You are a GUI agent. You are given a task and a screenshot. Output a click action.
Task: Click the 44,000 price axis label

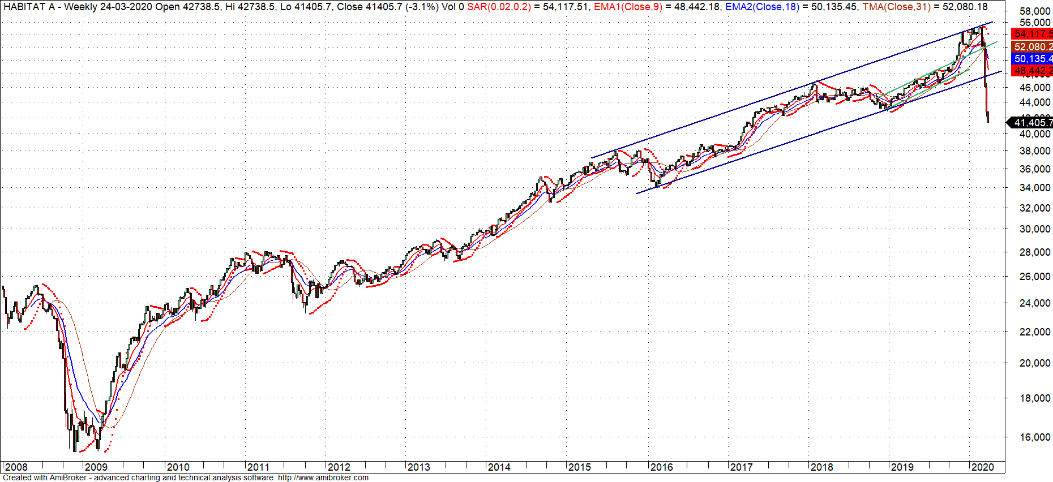(x=1035, y=102)
